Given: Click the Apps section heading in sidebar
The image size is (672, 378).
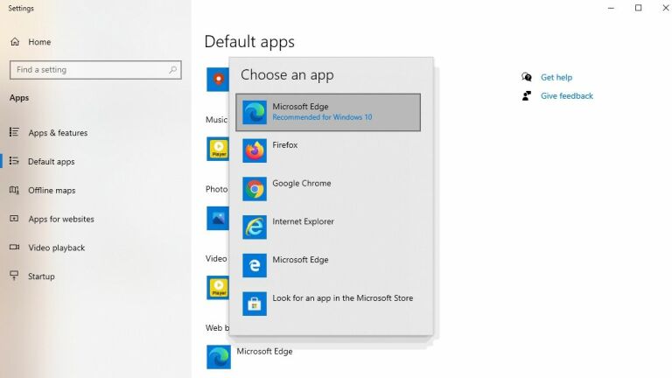Looking at the screenshot, I should [19, 98].
